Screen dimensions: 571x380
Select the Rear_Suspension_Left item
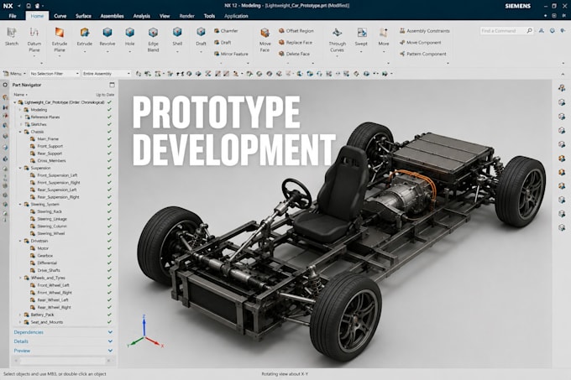(57, 190)
